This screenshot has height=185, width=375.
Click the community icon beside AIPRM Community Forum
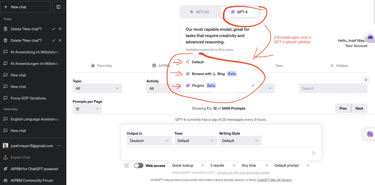click(5, 181)
